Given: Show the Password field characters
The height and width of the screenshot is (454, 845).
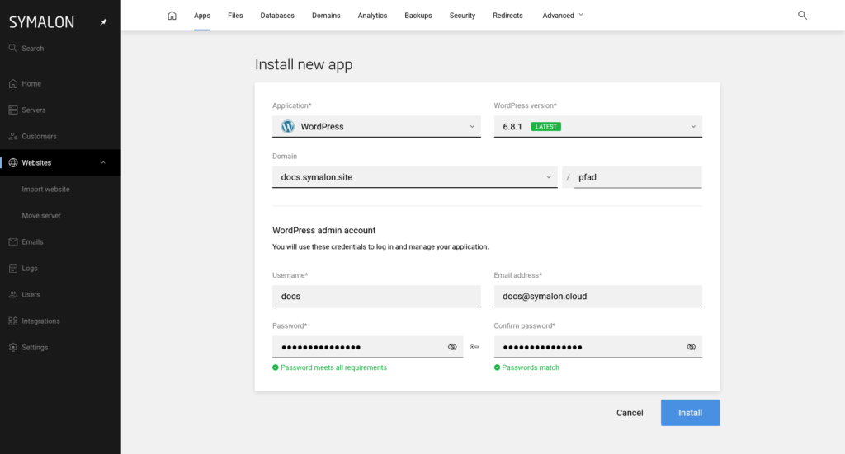Looking at the screenshot, I should (x=452, y=347).
